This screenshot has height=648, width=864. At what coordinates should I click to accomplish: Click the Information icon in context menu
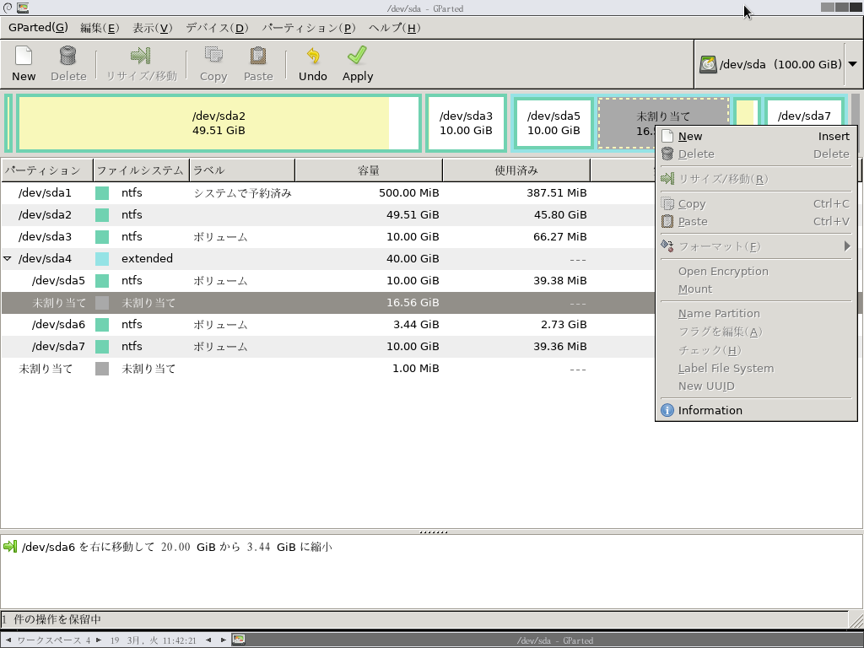click(667, 411)
